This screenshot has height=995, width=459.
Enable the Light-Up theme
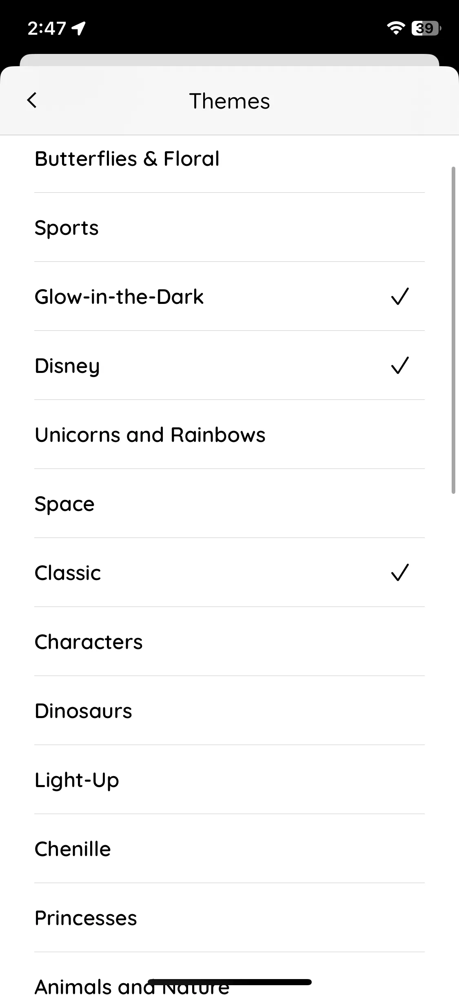click(x=229, y=780)
